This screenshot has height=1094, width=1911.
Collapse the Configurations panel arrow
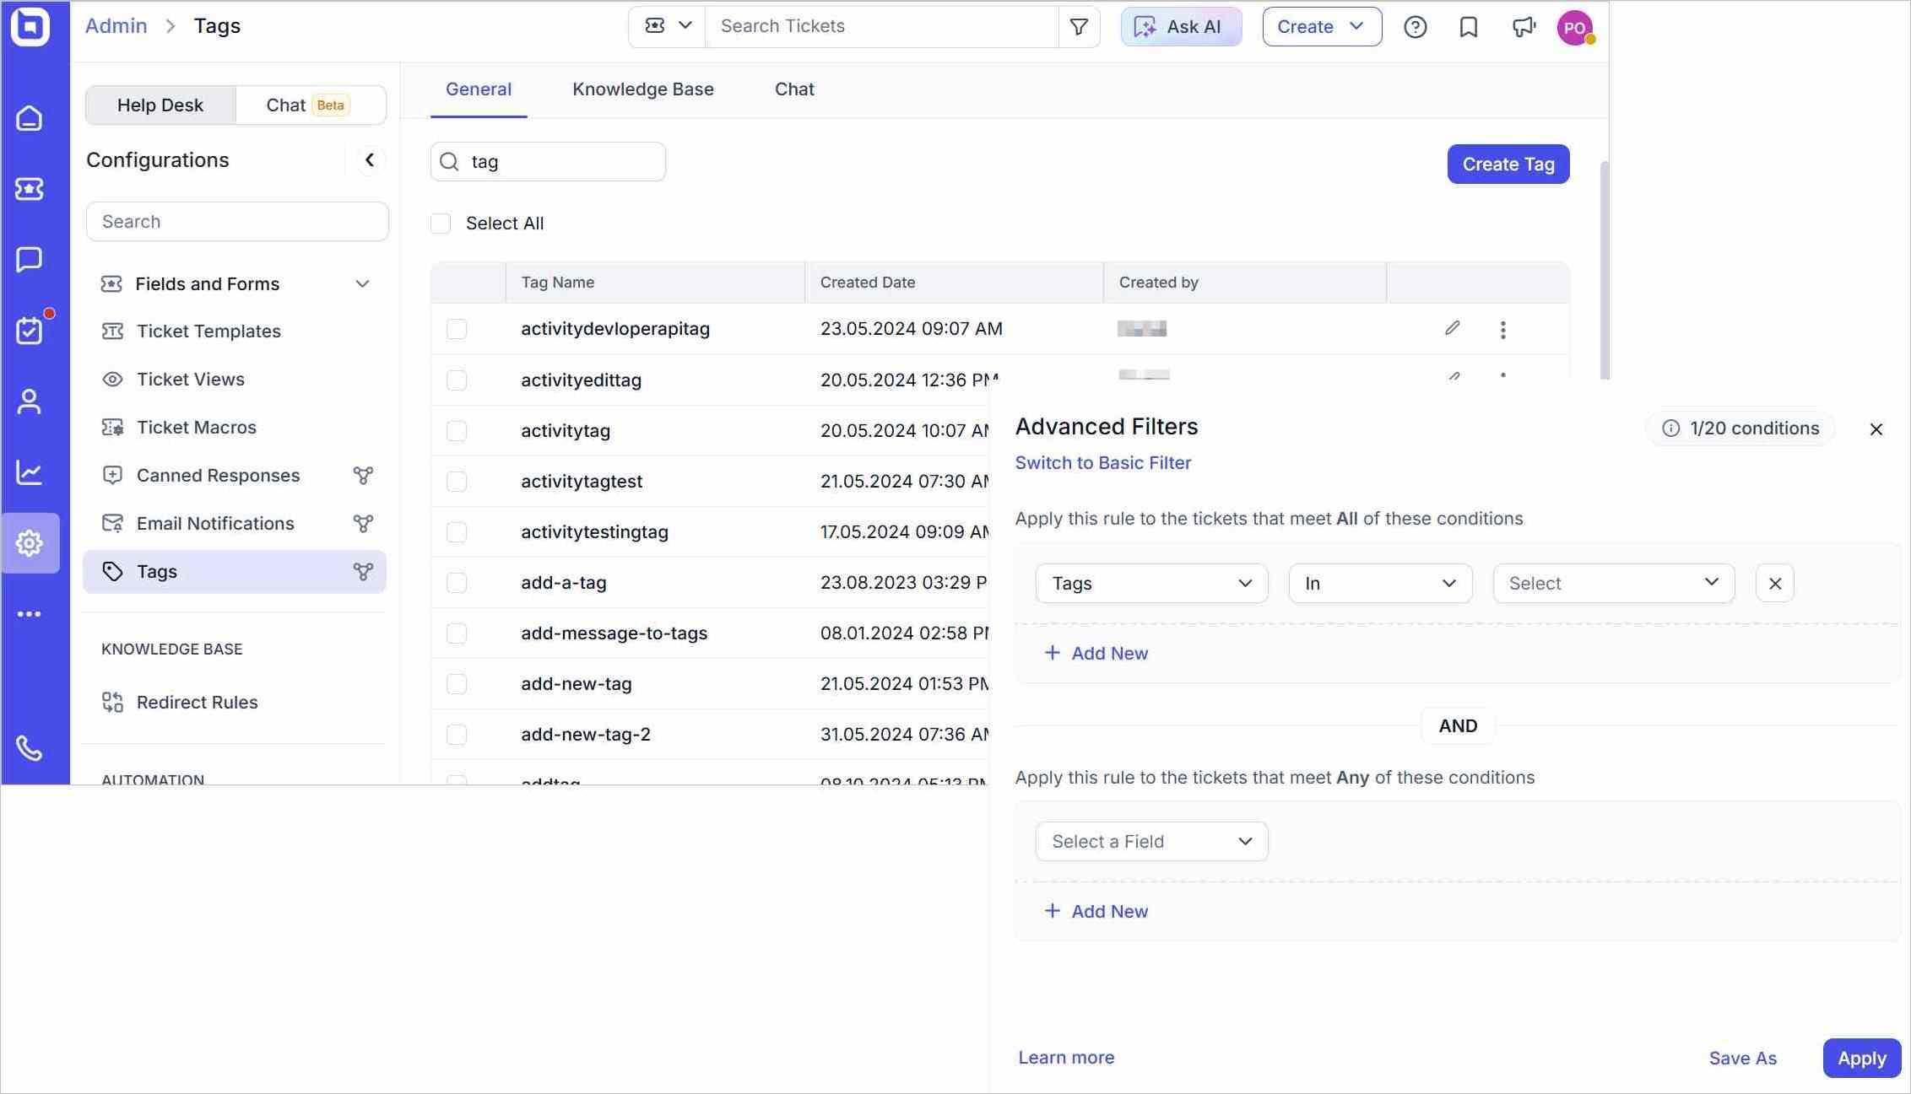370,160
